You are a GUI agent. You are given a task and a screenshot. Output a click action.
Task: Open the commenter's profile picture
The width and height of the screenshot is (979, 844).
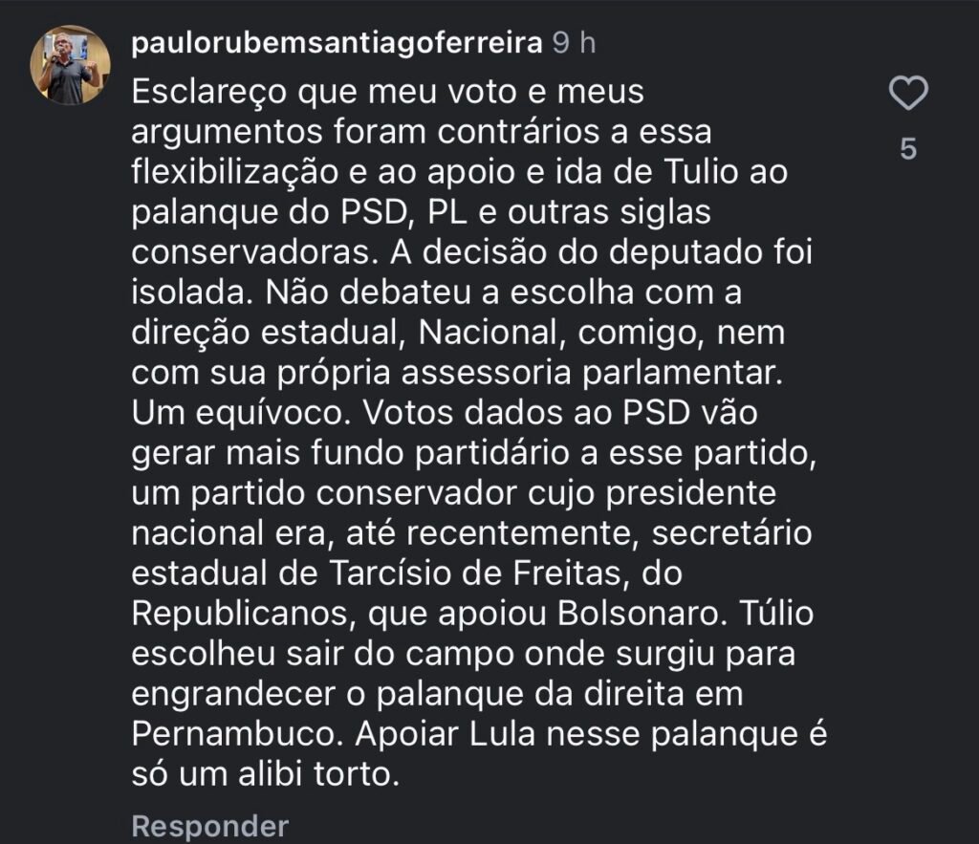(70, 65)
